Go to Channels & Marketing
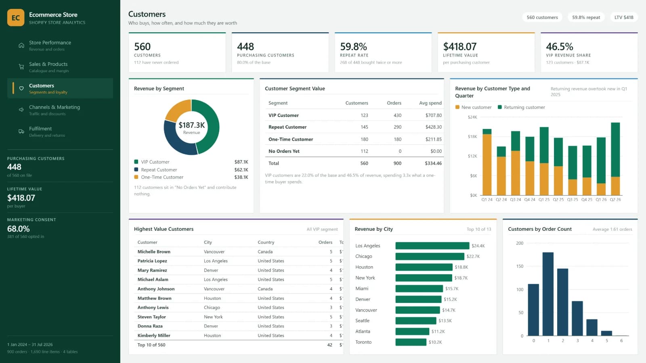Viewport: 646px width, 363px height. point(60,110)
